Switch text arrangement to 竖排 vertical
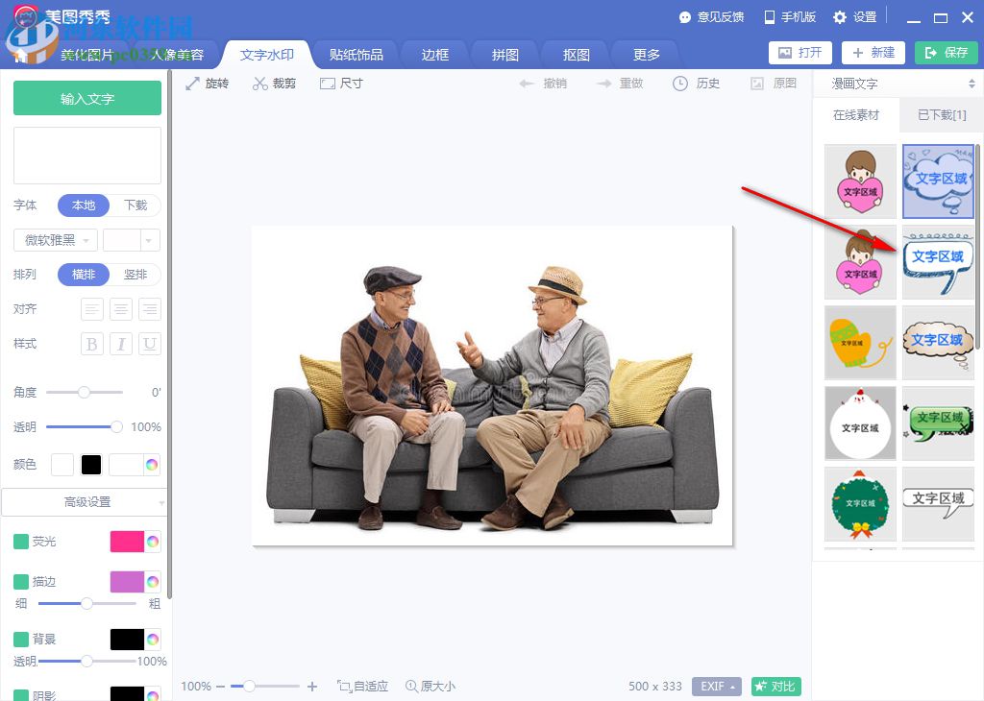Viewport: 984px width, 701px height. coord(136,275)
